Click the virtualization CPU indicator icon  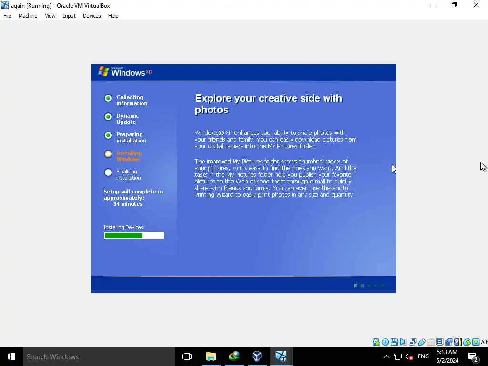tap(457, 342)
